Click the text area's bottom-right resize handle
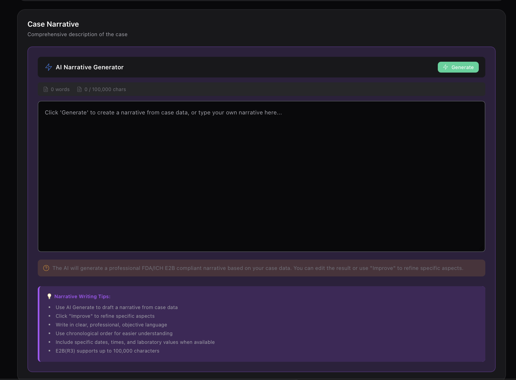516x380 pixels. [x=482, y=248]
